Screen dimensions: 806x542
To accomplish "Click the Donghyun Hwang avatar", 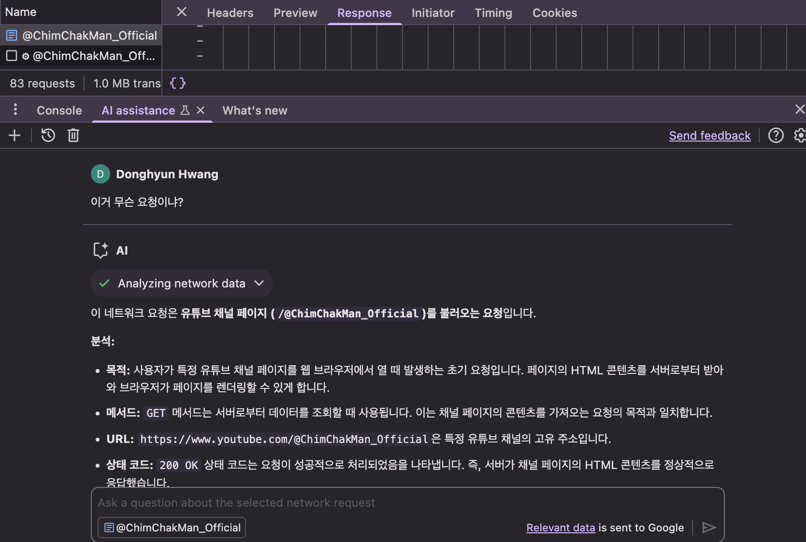I will [101, 174].
